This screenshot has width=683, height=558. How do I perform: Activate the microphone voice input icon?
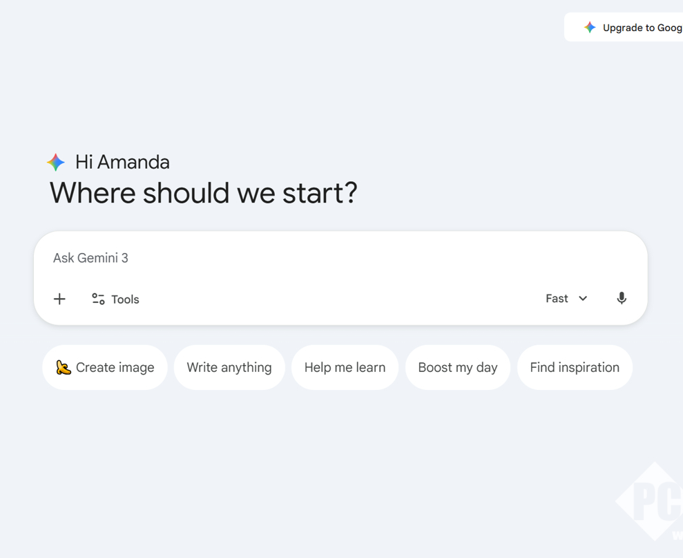pos(622,298)
